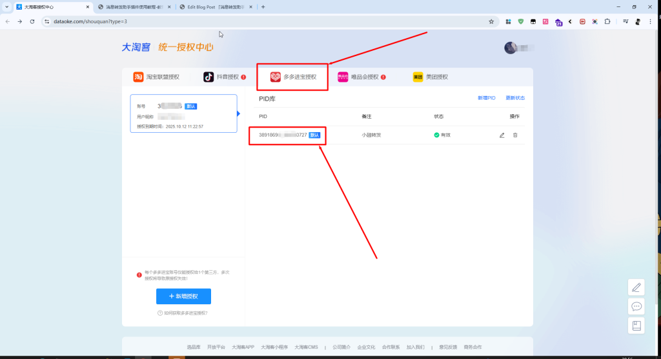Click the 合作联系 footer link
Viewport: 661px width, 359px height.
[391, 347]
